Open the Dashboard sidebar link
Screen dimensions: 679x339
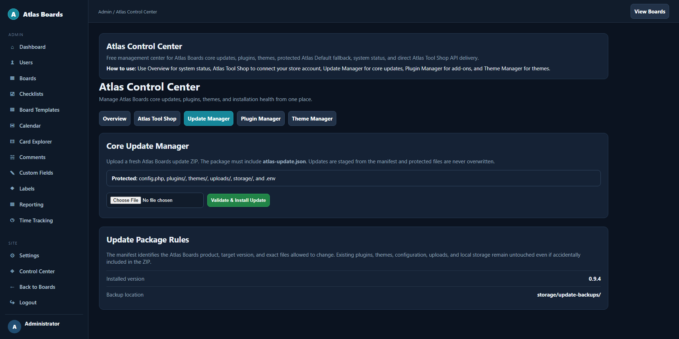point(33,47)
